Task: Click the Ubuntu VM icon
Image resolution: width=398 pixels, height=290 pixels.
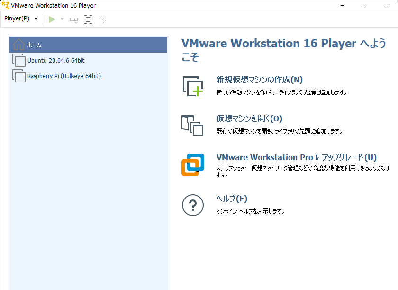Action: point(19,60)
